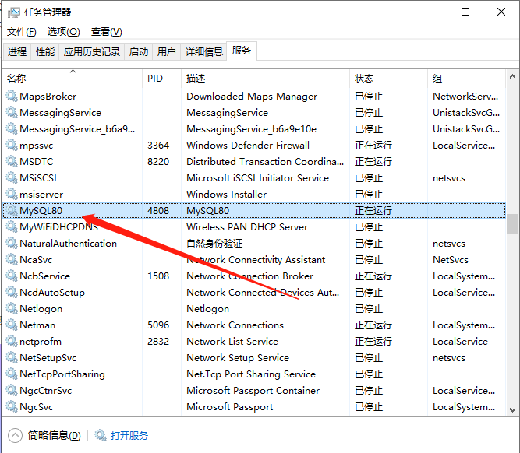The image size is (520, 453).
Task: Click the MySQL80 service gear icon
Action: (x=12, y=210)
